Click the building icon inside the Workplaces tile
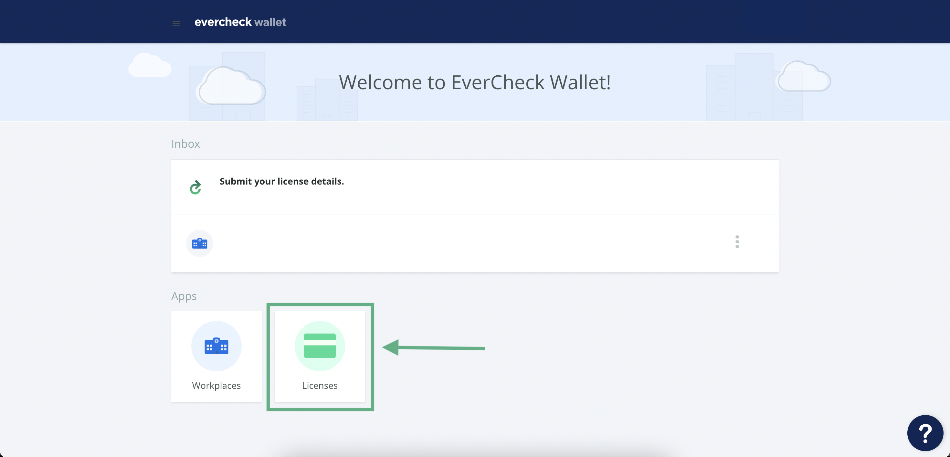Image resolution: width=950 pixels, height=457 pixels. (216, 345)
